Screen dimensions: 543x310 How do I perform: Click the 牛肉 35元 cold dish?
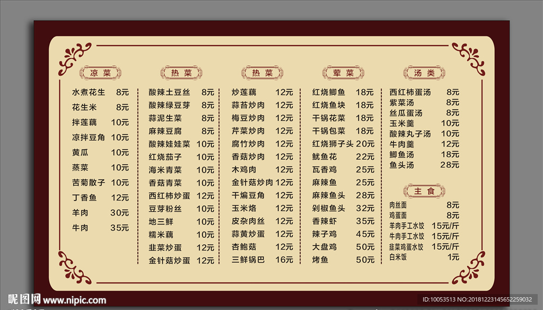(100, 228)
